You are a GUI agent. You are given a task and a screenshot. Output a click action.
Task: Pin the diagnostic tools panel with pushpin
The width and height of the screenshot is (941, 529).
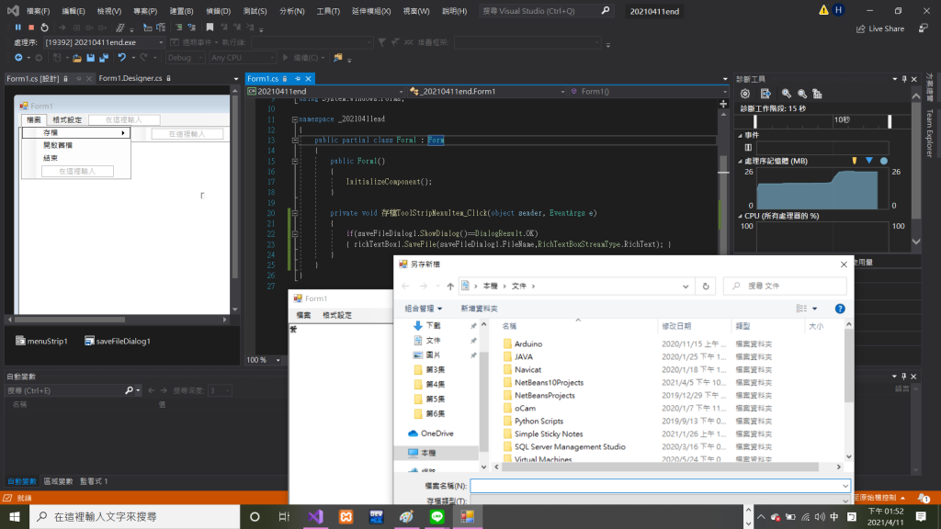point(904,79)
